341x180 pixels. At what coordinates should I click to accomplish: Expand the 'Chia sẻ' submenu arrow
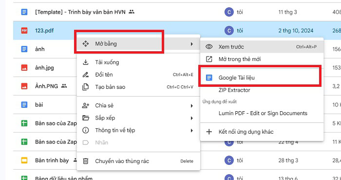[191, 106]
